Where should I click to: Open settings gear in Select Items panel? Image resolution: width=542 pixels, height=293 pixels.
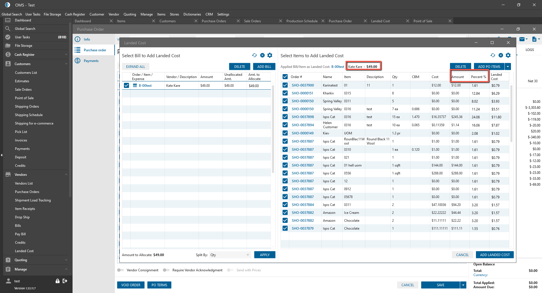click(x=508, y=56)
